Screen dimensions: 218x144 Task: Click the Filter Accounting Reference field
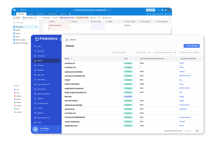coord(190,52)
